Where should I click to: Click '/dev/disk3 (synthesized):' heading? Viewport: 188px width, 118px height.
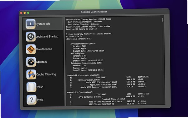pyautogui.click(x=80, y=92)
